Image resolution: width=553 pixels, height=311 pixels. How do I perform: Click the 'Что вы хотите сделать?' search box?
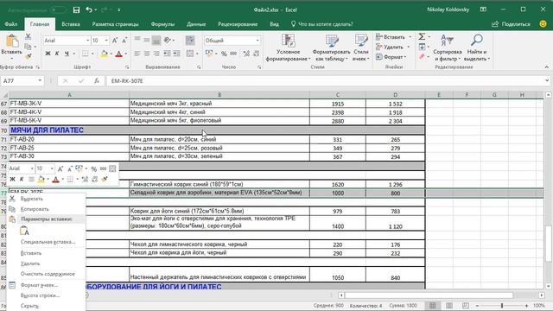(321, 24)
